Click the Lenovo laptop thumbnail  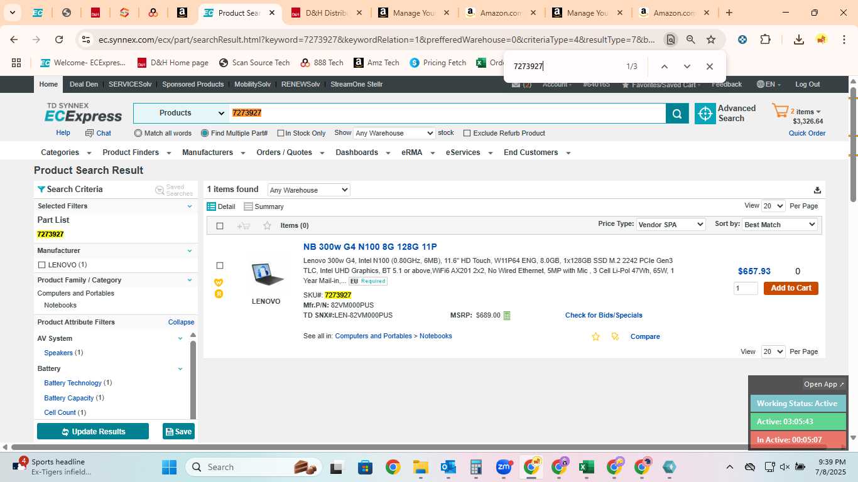click(x=267, y=274)
